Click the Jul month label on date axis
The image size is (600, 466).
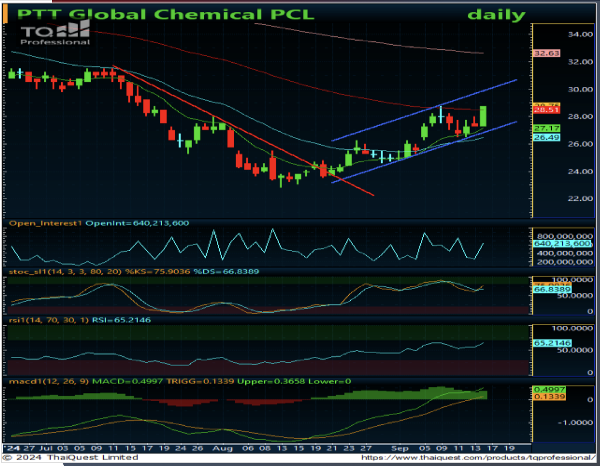coord(46,448)
